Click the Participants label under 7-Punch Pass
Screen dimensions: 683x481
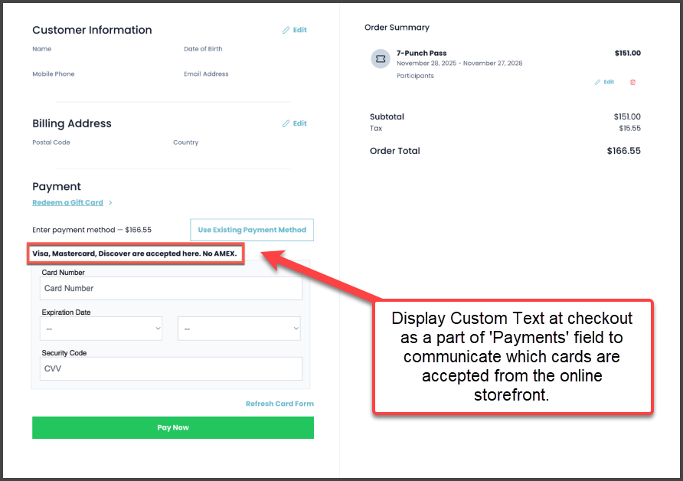pos(415,76)
